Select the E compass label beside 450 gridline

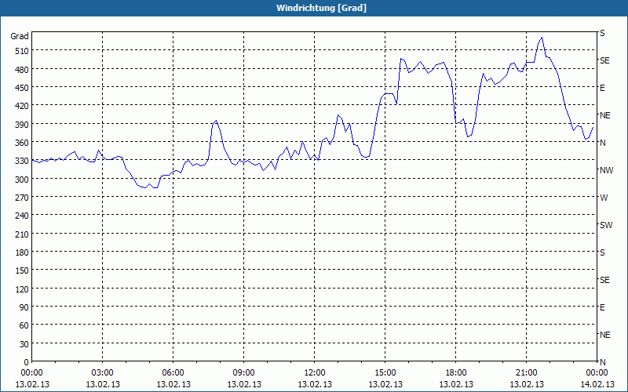(x=602, y=88)
